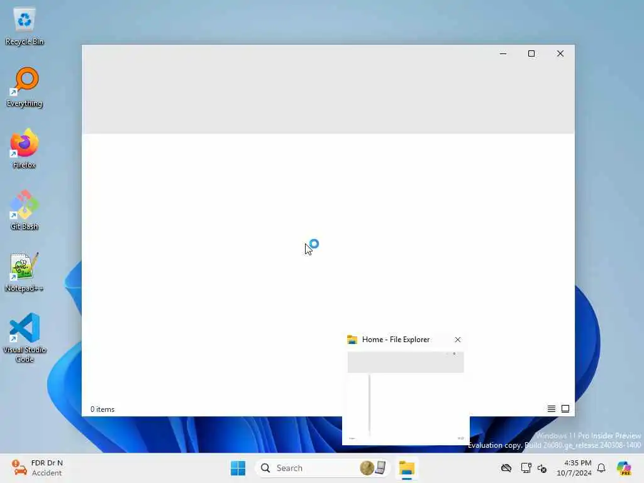The height and width of the screenshot is (483, 644).
Task: Open the Everything search shortcut
Action: pos(25,87)
